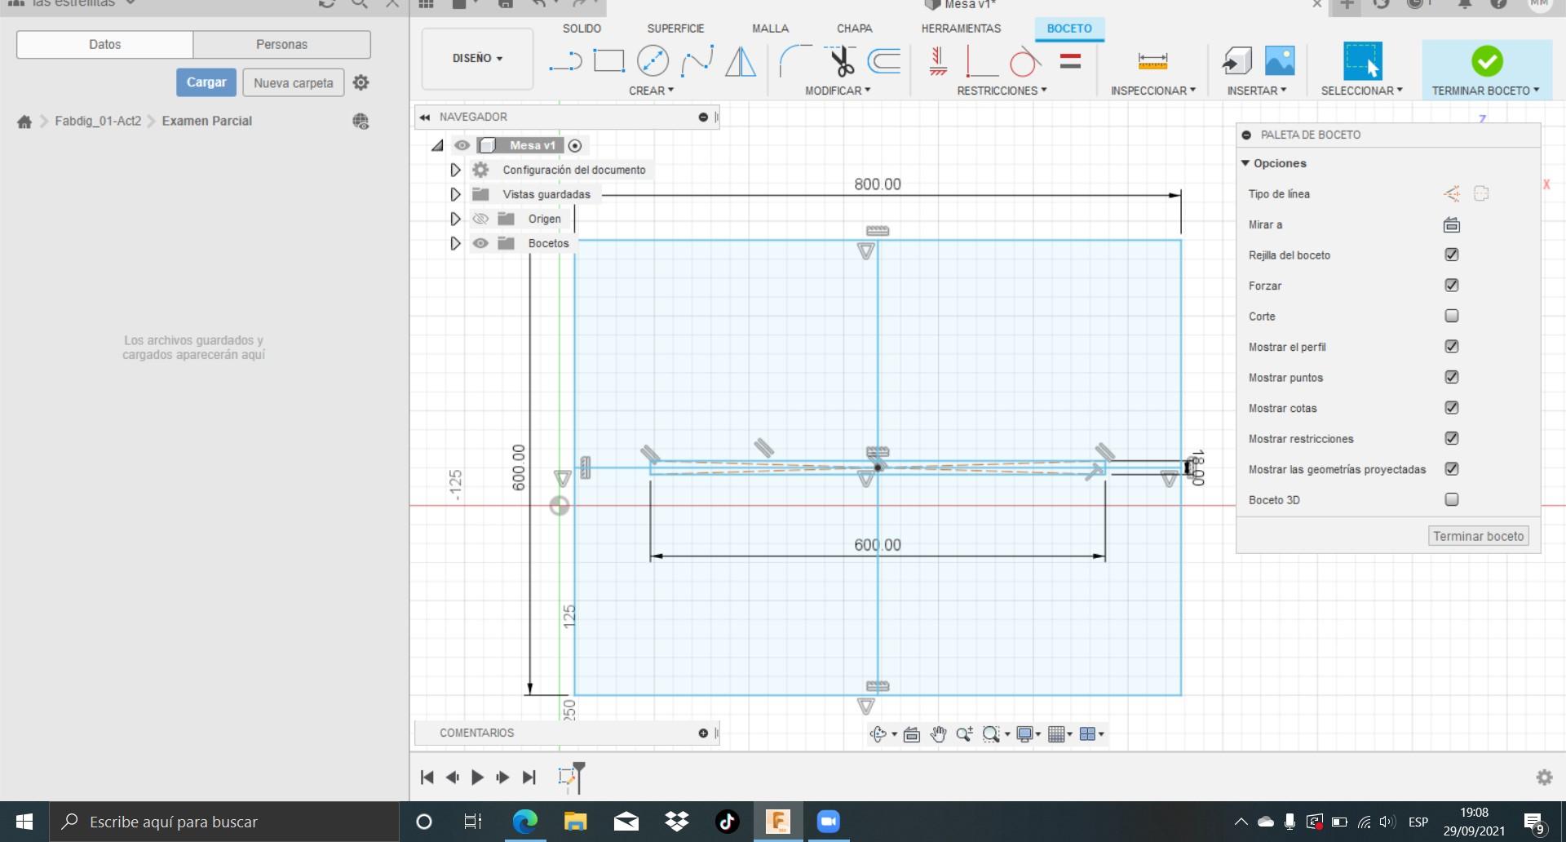
Task: Enable the Corte checkbox
Action: pos(1452,316)
